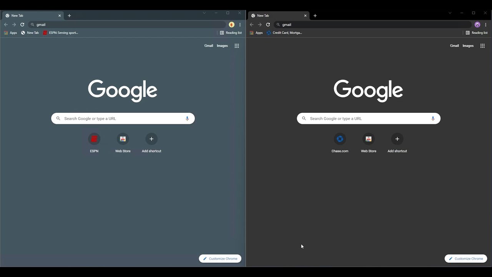Open the Images link in the left window
This screenshot has width=492, height=277.
point(222,46)
